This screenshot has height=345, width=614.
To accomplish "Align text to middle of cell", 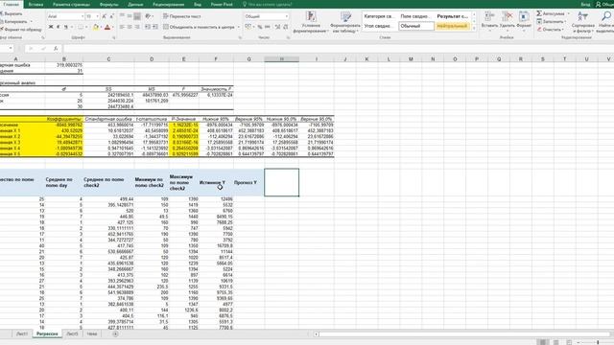I will [130, 16].
